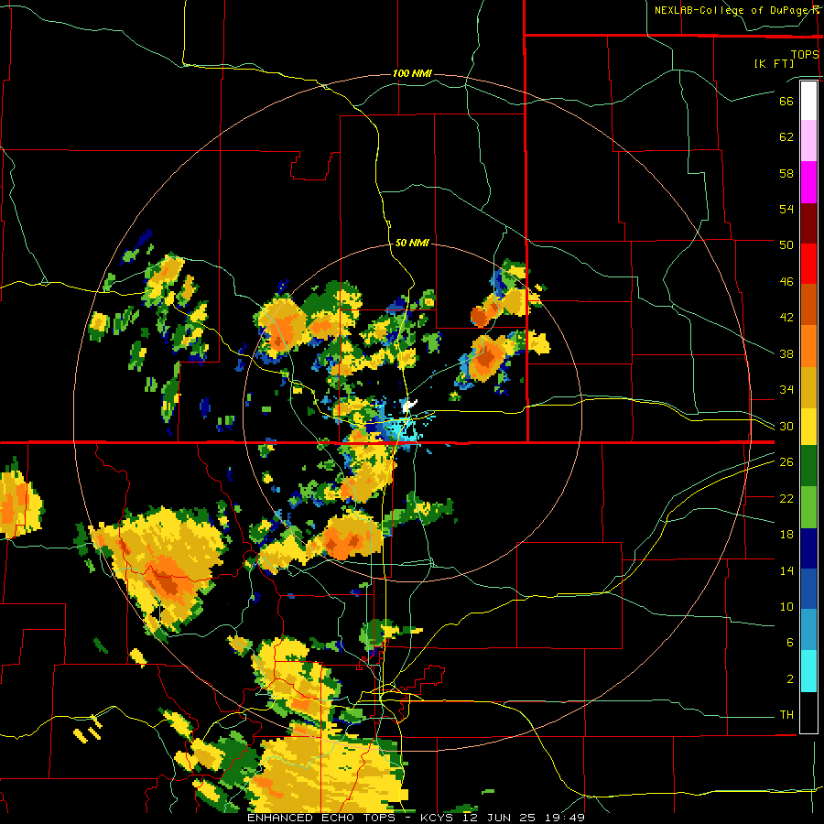Click the legend value 42
This screenshot has height=824, width=824.
point(786,318)
